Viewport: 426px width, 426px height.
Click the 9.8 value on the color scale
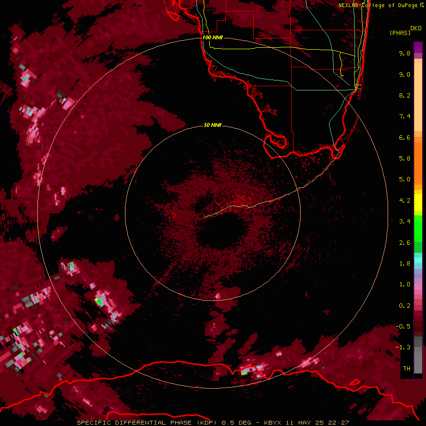pyautogui.click(x=405, y=53)
